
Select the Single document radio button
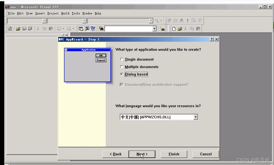(x=122, y=59)
